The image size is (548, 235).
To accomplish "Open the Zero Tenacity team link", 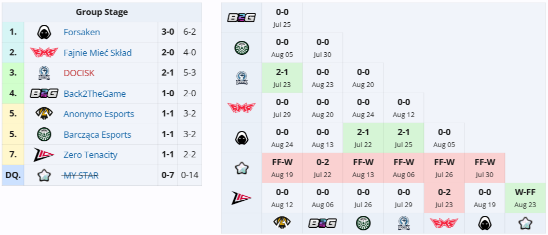I will pos(90,155).
